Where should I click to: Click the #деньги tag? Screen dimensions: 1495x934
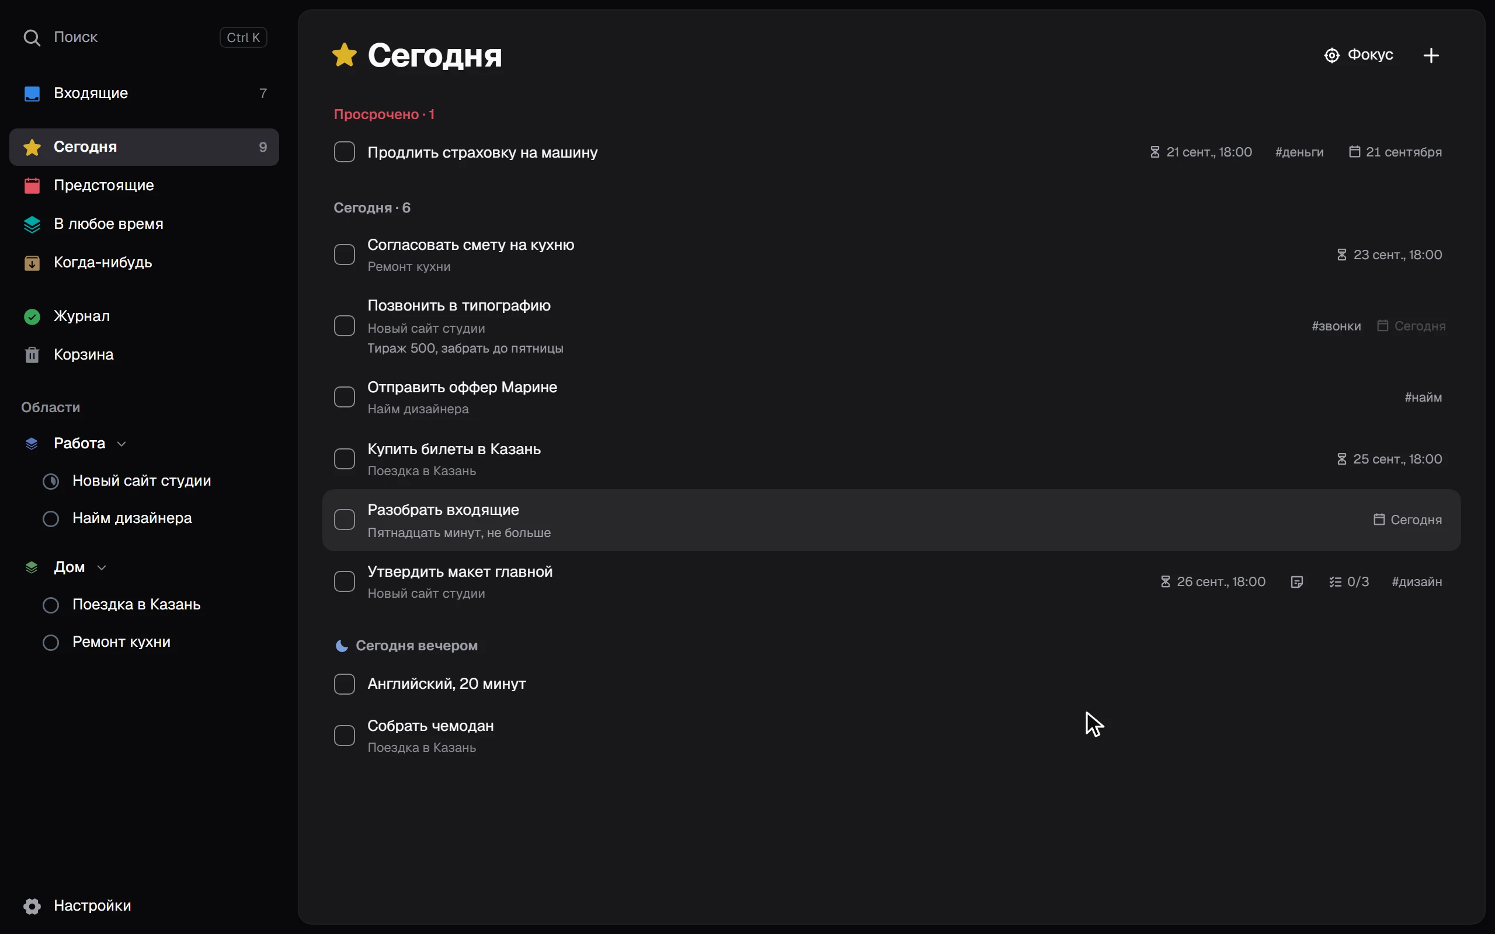coord(1299,152)
